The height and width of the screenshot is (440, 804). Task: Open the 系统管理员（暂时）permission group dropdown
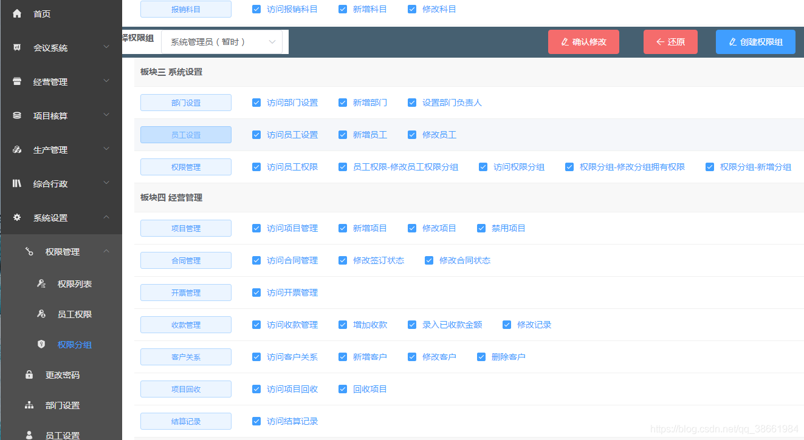tap(222, 41)
